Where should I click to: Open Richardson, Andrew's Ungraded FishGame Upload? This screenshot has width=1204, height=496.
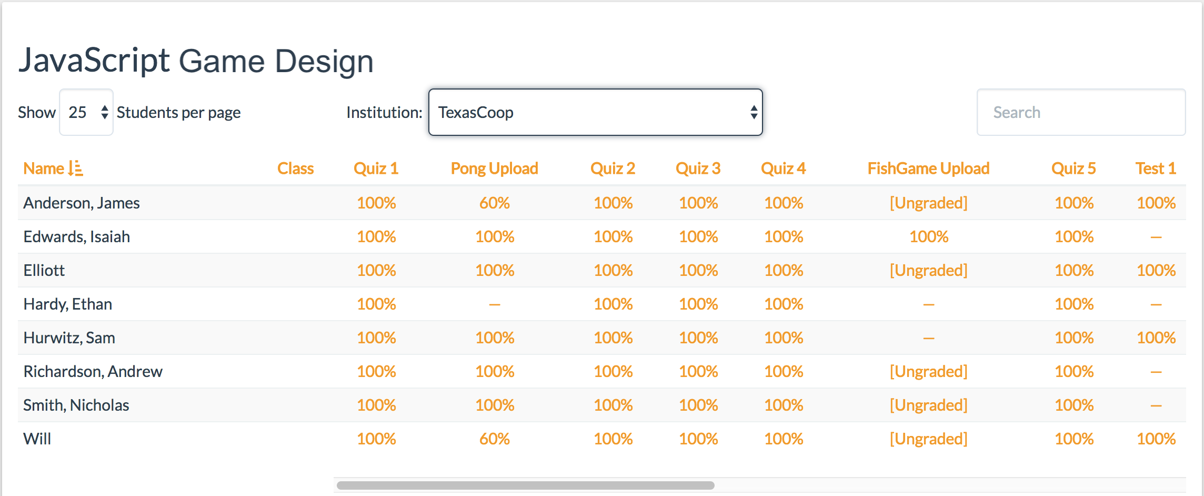[928, 371]
